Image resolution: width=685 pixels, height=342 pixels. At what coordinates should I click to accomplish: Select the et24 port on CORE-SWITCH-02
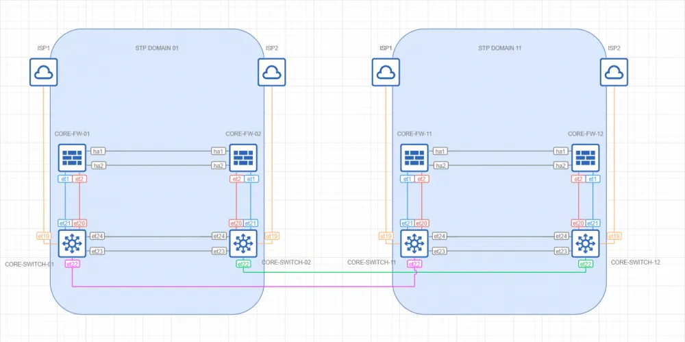pos(219,236)
